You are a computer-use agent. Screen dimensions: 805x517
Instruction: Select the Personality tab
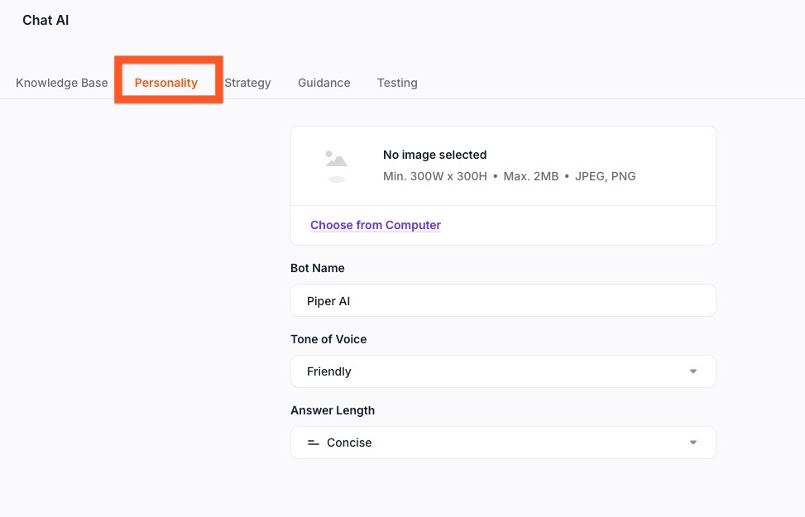[x=166, y=83]
